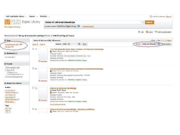Screen dimensions: 180x135
Task: Collapse the Format facet panel
Action: tap(5, 64)
